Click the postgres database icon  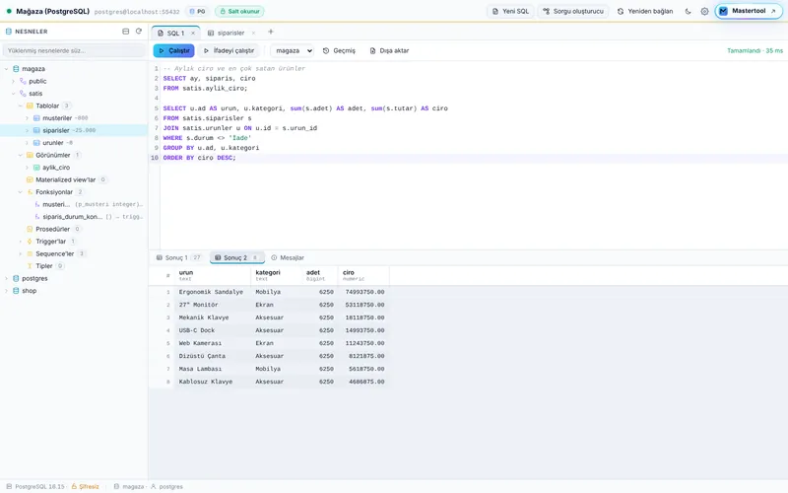coord(16,278)
